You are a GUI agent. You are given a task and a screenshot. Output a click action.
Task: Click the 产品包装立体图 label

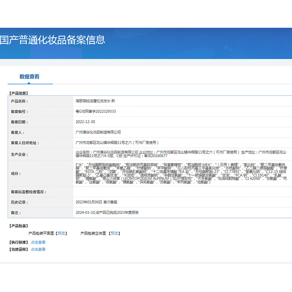coord(93,233)
